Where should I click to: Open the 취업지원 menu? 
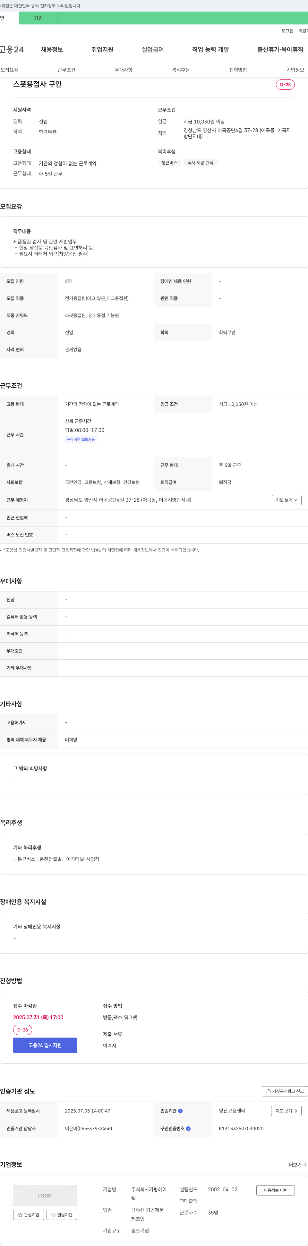(x=102, y=49)
